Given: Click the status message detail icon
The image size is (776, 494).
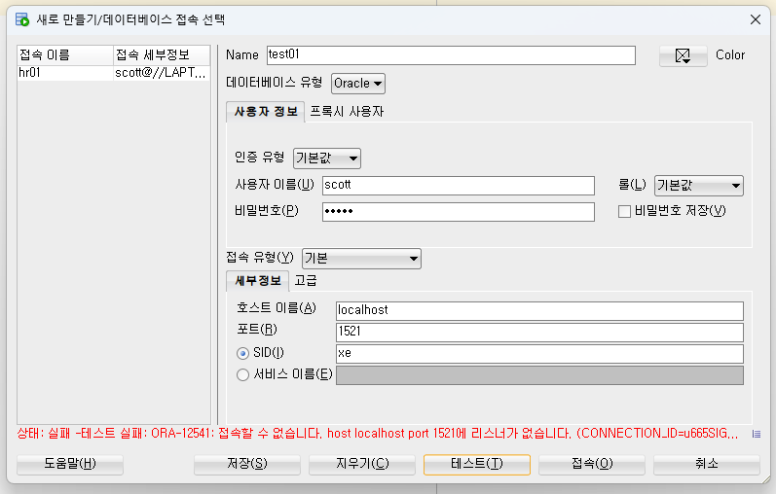Looking at the screenshot, I should pos(757,434).
